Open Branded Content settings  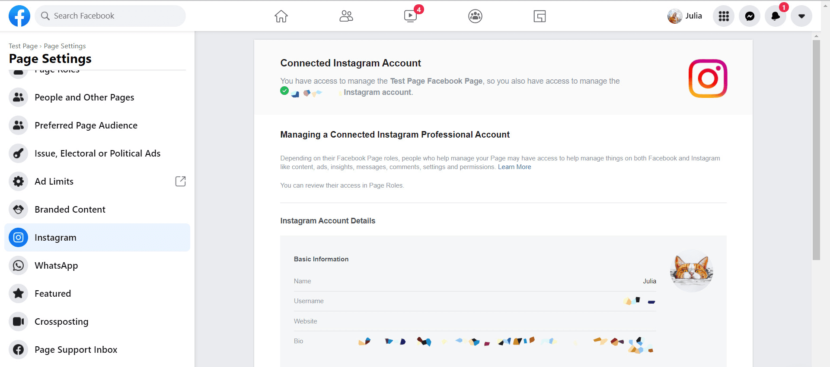[97, 210]
